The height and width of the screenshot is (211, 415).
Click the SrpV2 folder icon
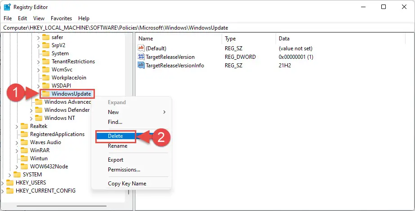click(46, 45)
